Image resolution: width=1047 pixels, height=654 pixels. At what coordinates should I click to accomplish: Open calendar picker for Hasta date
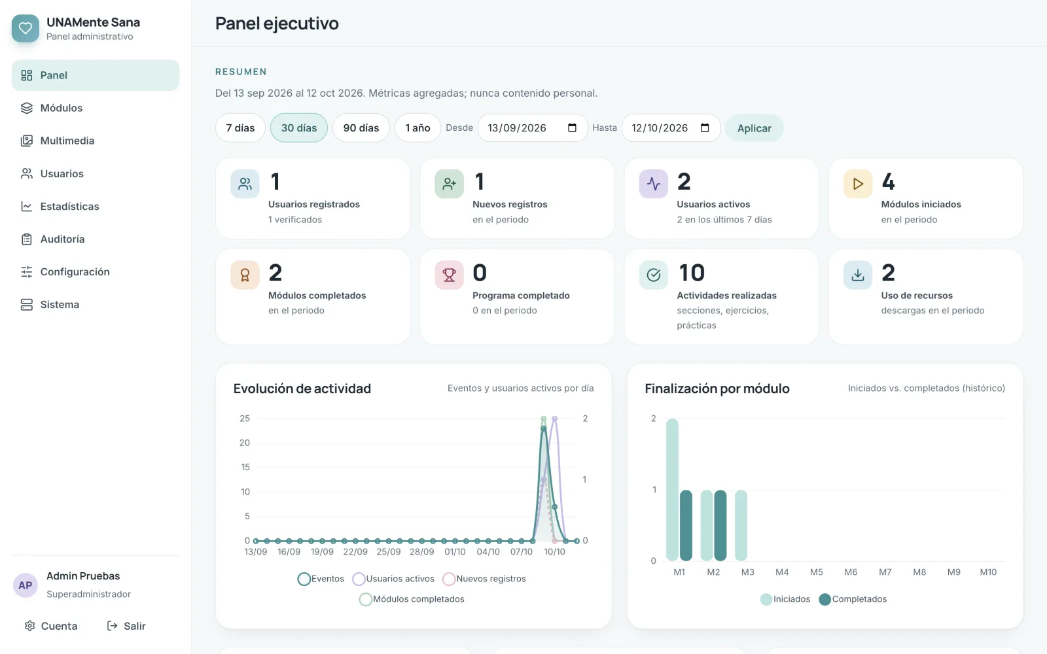click(705, 128)
